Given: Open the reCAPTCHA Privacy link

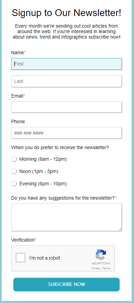Looking at the screenshot, I should pos(96,268).
